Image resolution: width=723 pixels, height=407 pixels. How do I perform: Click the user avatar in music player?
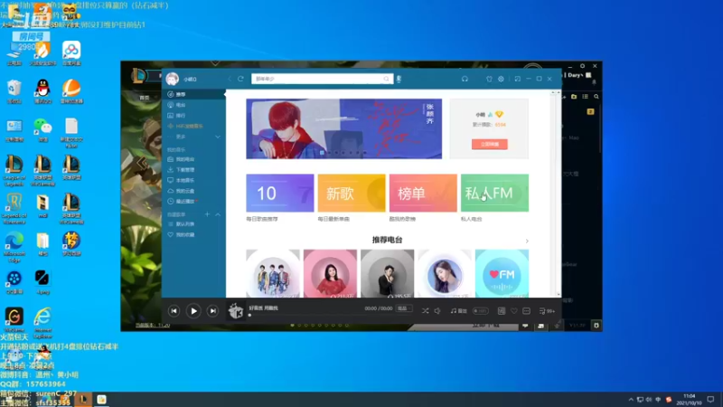coord(173,79)
